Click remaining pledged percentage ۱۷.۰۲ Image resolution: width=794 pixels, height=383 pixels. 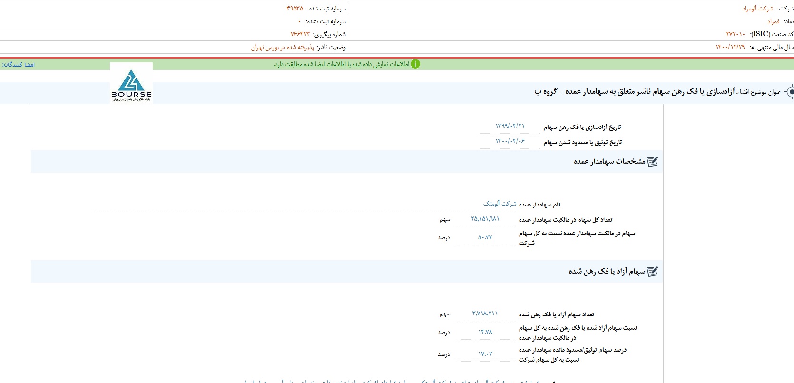485,354
